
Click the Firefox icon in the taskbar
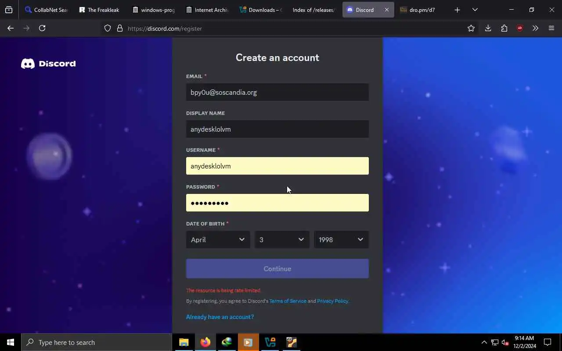point(205,342)
